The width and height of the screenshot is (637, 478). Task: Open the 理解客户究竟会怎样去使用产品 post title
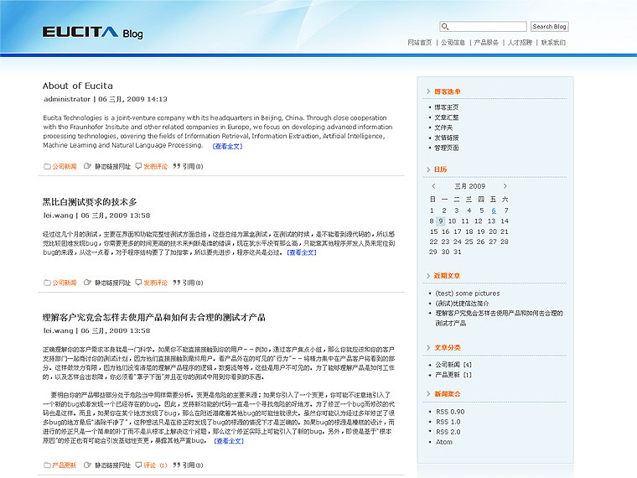click(154, 317)
